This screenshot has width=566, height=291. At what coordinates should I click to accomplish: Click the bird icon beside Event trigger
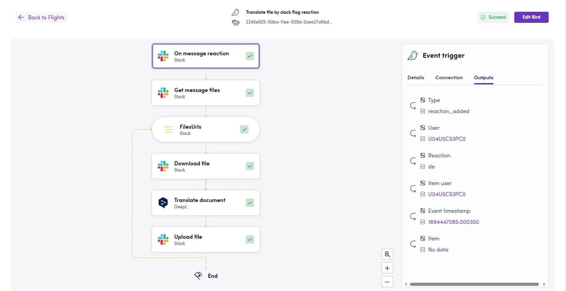coord(413,55)
